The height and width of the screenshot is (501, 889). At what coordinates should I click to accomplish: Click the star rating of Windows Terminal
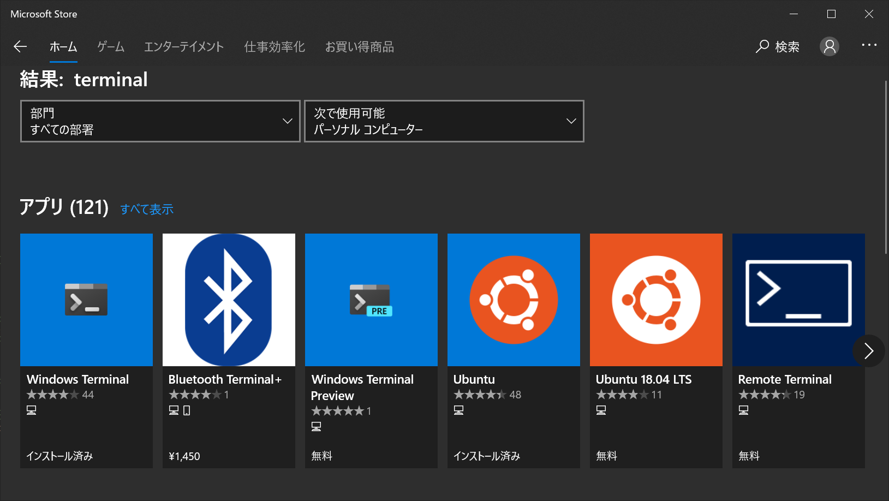tap(53, 395)
